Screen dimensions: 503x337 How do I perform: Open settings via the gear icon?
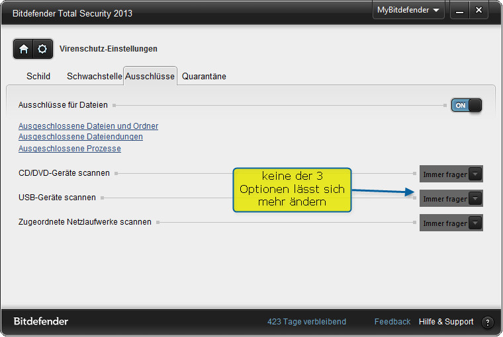tap(42, 49)
